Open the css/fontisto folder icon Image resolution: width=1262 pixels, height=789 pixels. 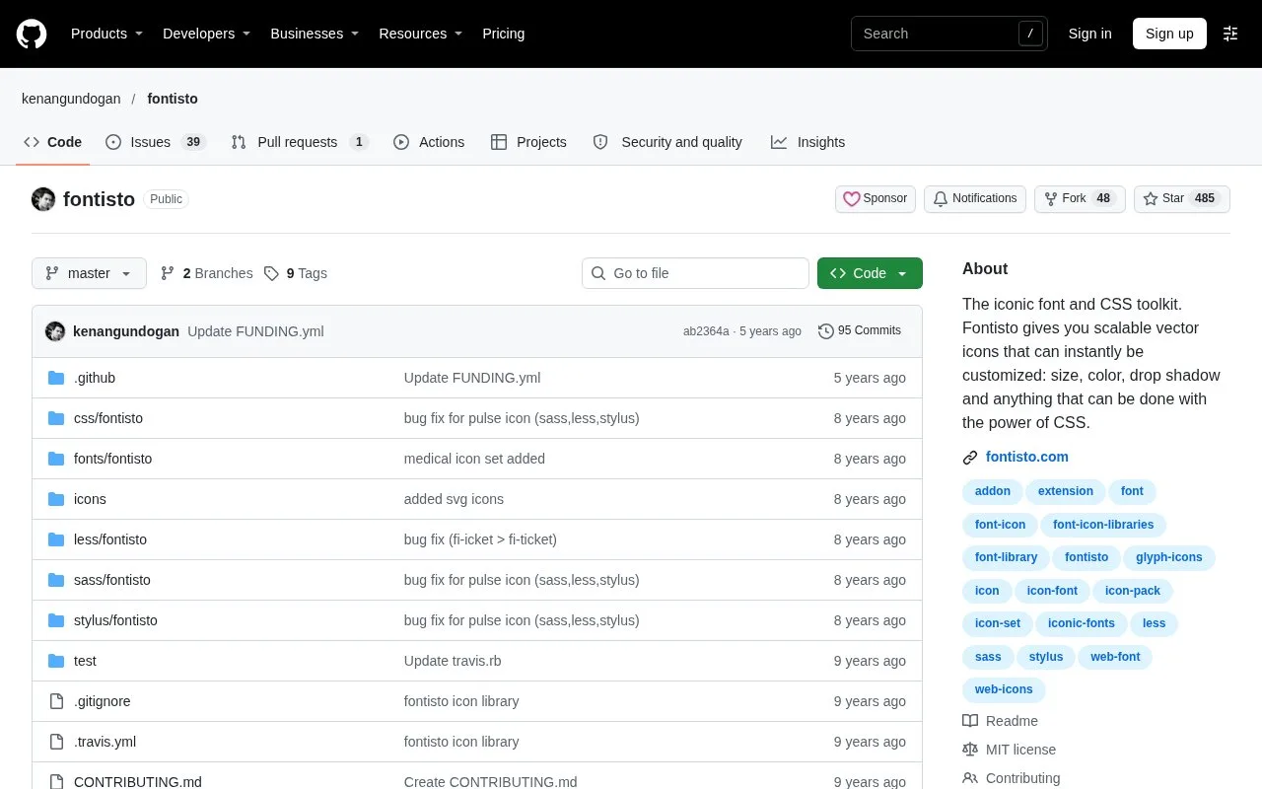click(56, 418)
